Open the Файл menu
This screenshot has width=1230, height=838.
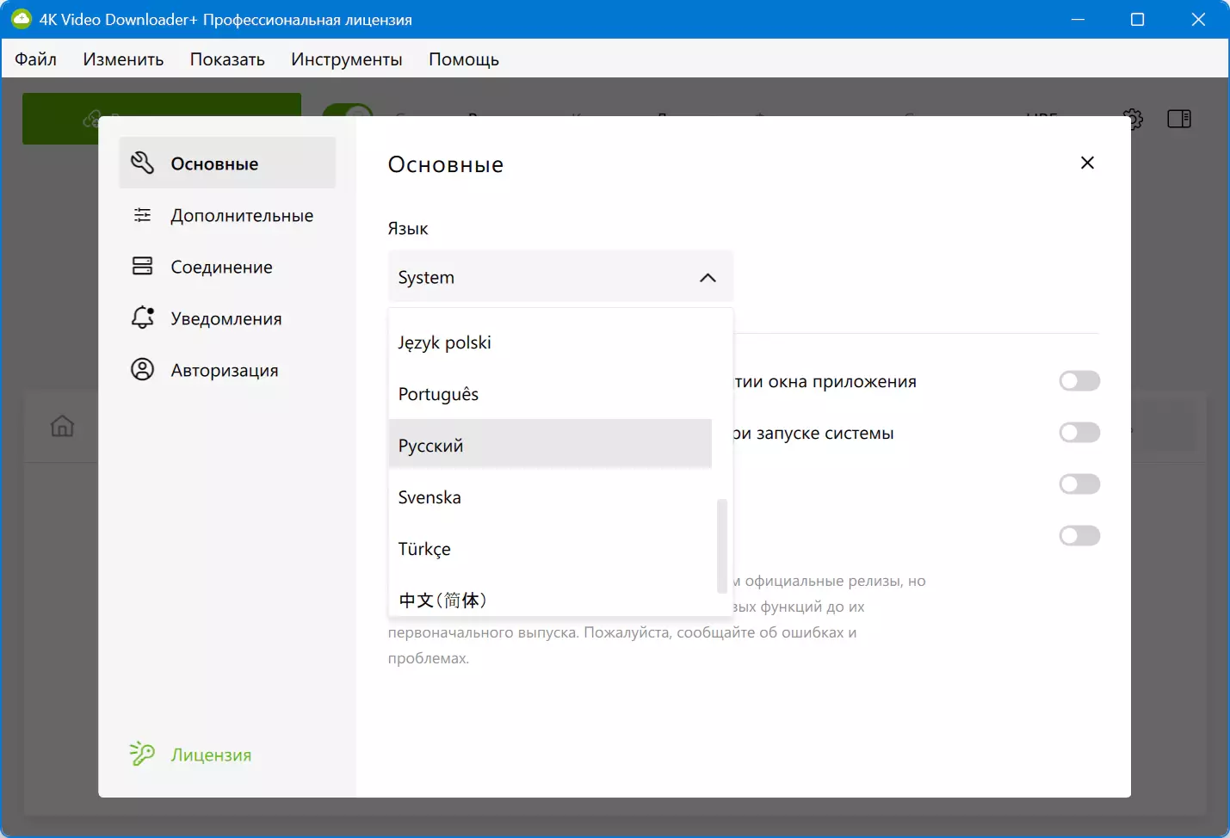(x=35, y=59)
